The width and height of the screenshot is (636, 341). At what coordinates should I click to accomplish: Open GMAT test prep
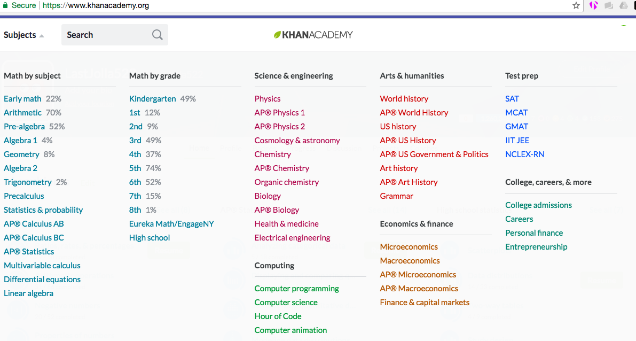517,126
